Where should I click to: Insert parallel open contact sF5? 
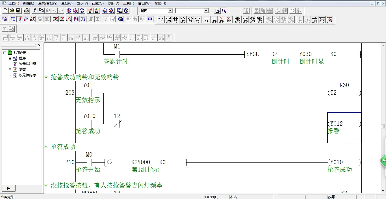tap(168, 19)
